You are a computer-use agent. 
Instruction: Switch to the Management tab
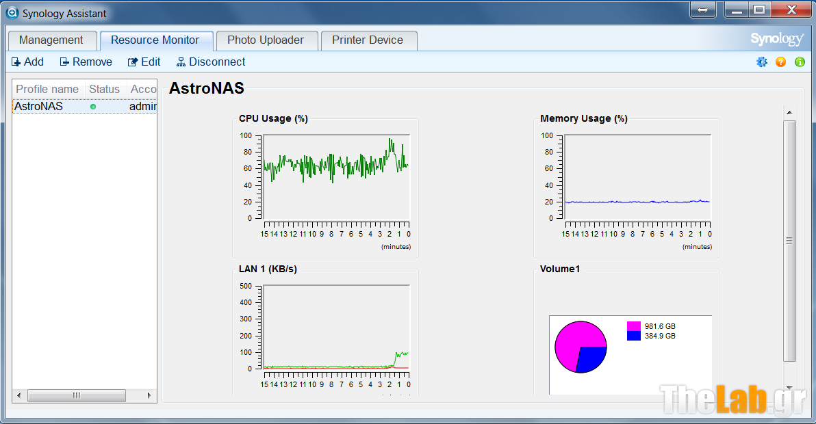pyautogui.click(x=51, y=40)
